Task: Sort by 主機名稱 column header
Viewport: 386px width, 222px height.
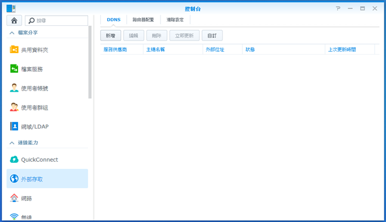Action: (173, 49)
